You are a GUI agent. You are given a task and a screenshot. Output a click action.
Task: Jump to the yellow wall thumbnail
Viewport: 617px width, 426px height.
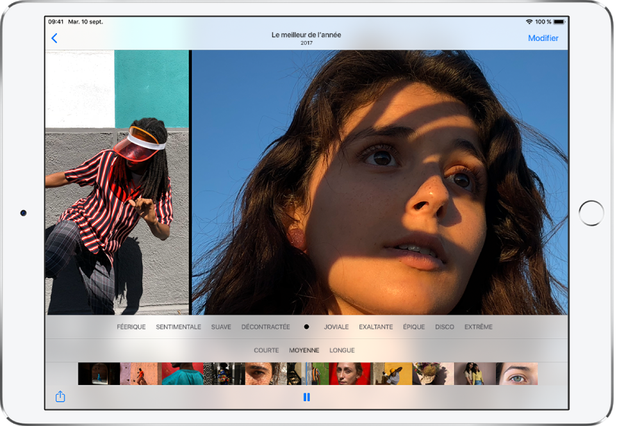click(391, 373)
